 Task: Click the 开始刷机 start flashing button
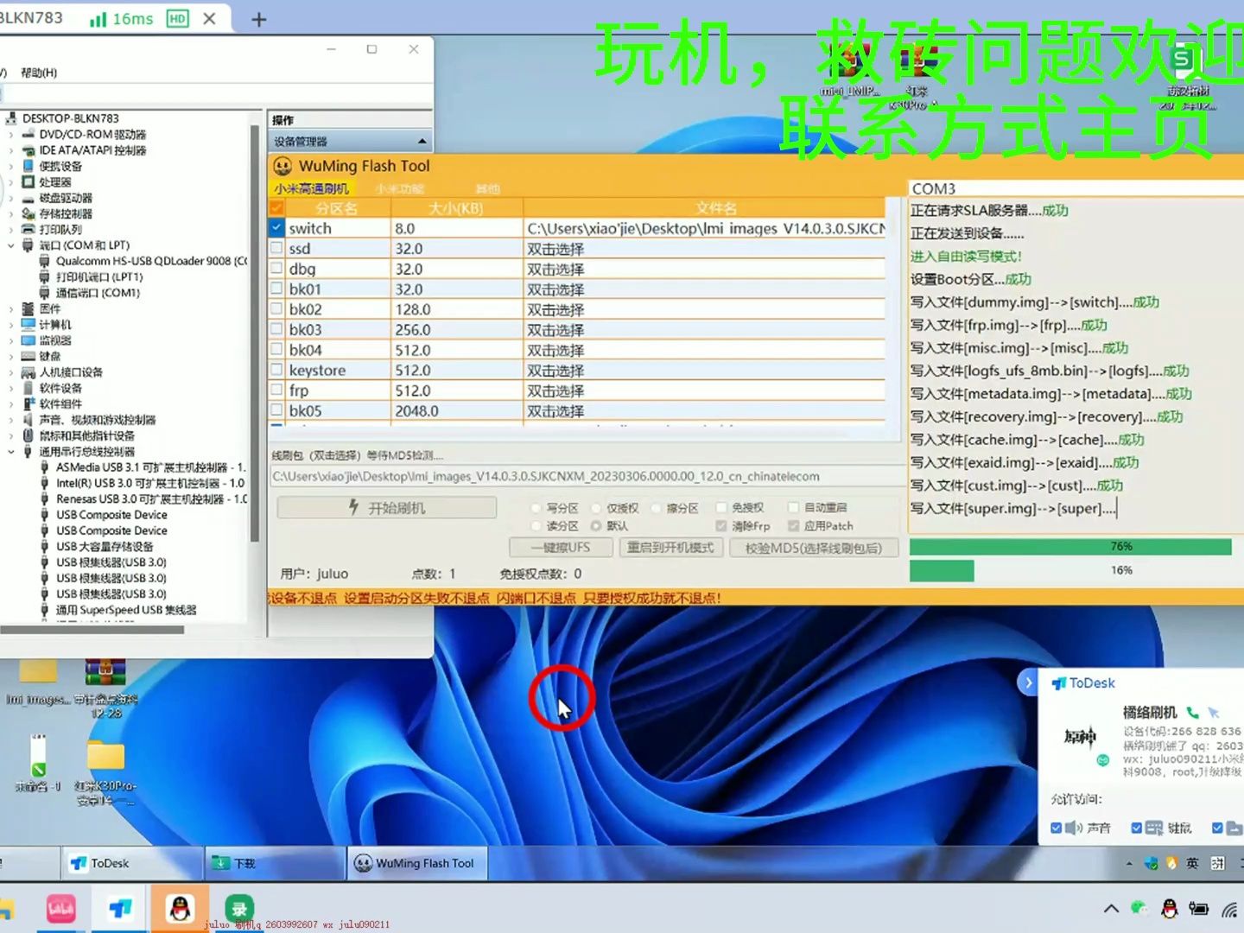point(386,508)
